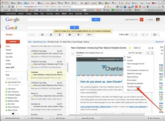Open the Facebook bookmark

[43, 10]
